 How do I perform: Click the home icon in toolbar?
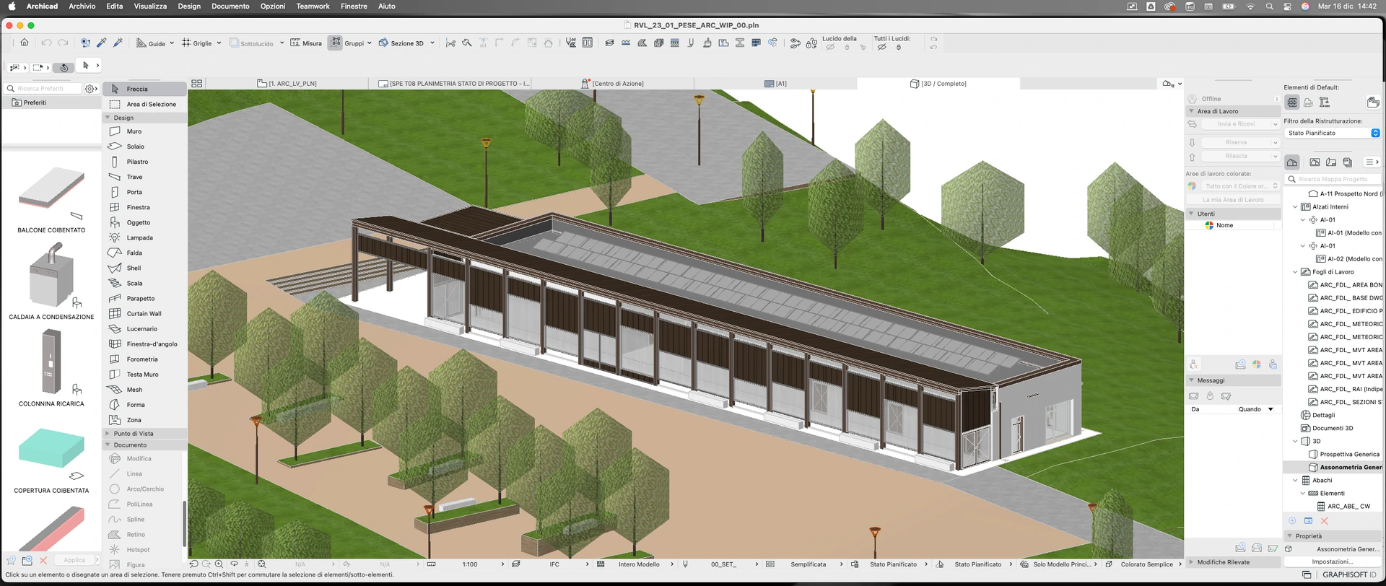(x=25, y=43)
